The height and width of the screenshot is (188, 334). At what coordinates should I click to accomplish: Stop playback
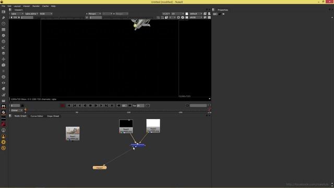point(90,105)
